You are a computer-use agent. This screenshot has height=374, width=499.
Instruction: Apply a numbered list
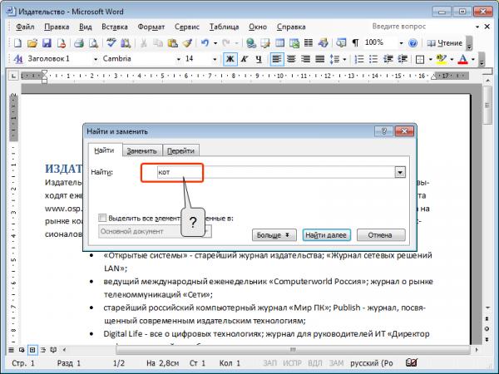[x=359, y=59]
